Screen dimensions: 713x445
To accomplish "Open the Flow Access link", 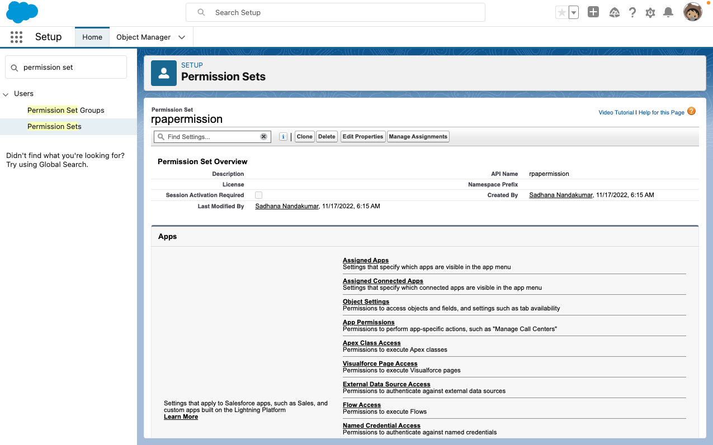I will 362,405.
